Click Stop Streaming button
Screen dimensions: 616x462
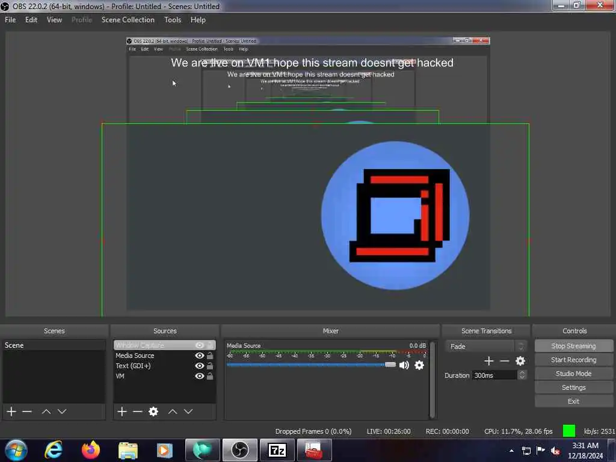pos(573,346)
